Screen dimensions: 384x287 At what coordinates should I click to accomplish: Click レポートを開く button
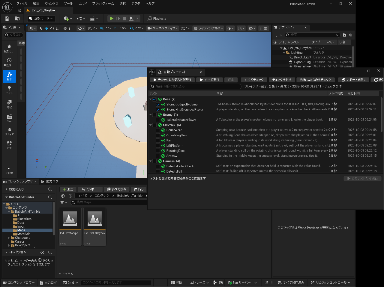click(x=354, y=80)
